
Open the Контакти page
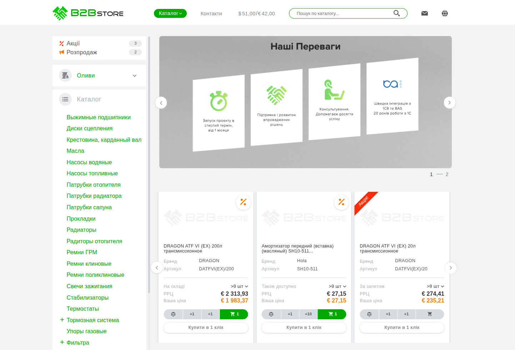(x=211, y=14)
